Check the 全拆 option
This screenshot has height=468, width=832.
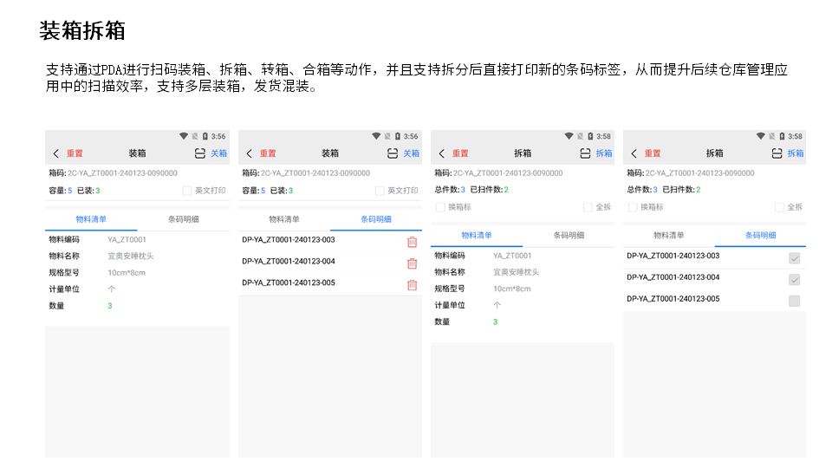tap(588, 207)
